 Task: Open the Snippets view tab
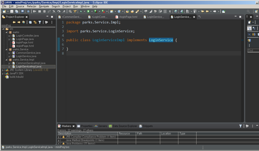[x=146, y=126]
